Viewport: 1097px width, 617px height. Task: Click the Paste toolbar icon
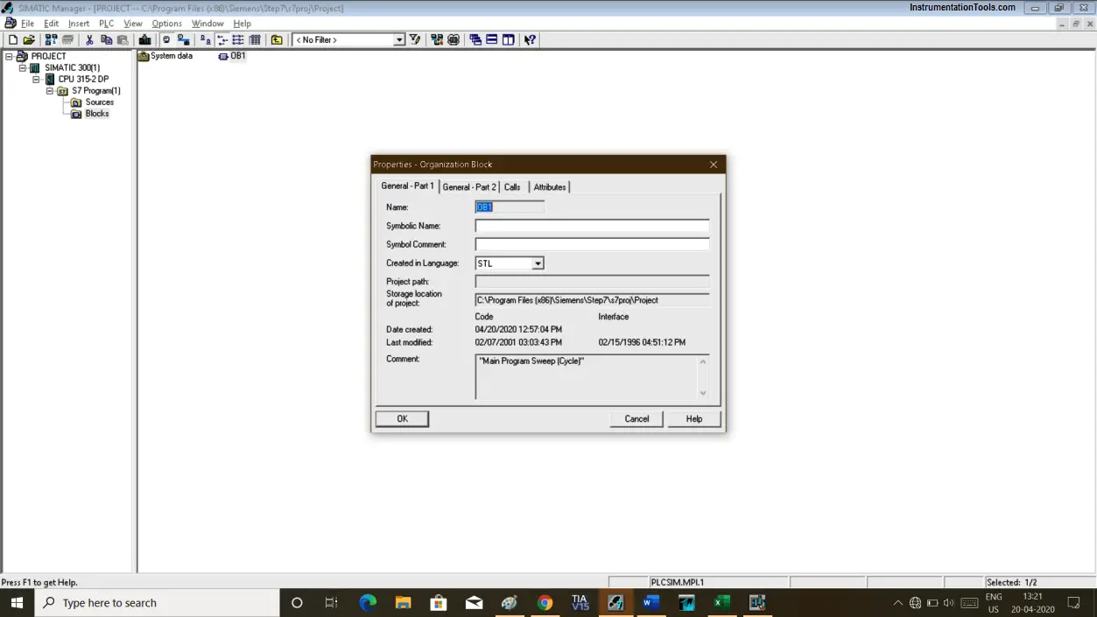pos(123,39)
